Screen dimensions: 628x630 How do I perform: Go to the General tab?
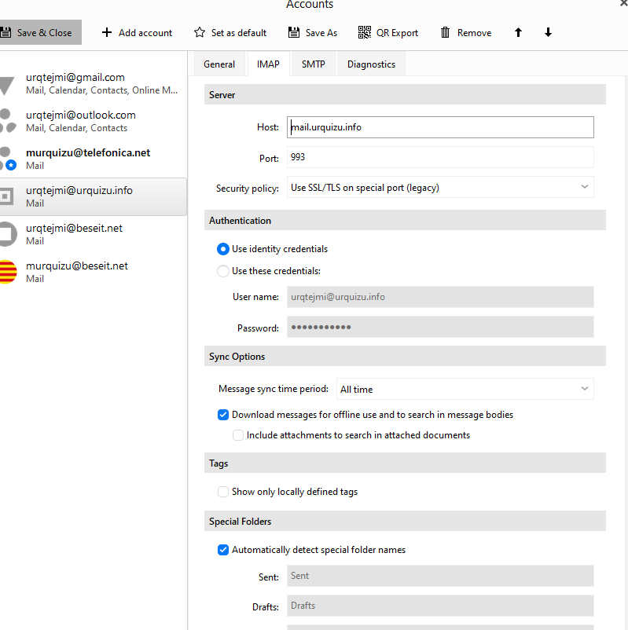pyautogui.click(x=219, y=64)
